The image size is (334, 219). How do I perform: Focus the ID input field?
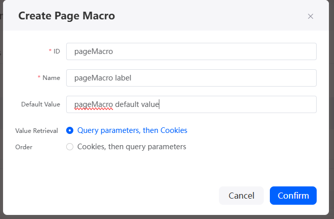[191, 51]
